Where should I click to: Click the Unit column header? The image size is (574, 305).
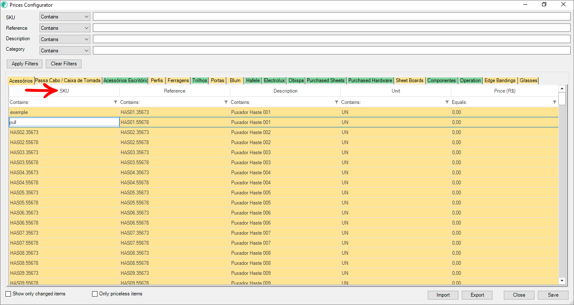(x=396, y=91)
